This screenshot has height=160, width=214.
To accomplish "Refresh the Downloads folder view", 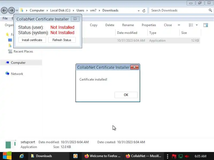I will (x=144, y=11).
